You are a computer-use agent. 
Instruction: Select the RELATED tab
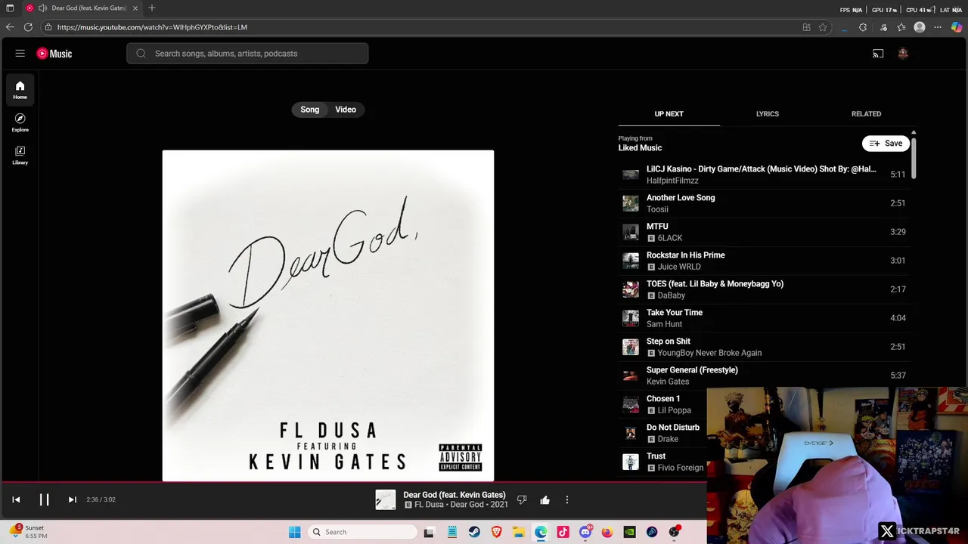(866, 114)
